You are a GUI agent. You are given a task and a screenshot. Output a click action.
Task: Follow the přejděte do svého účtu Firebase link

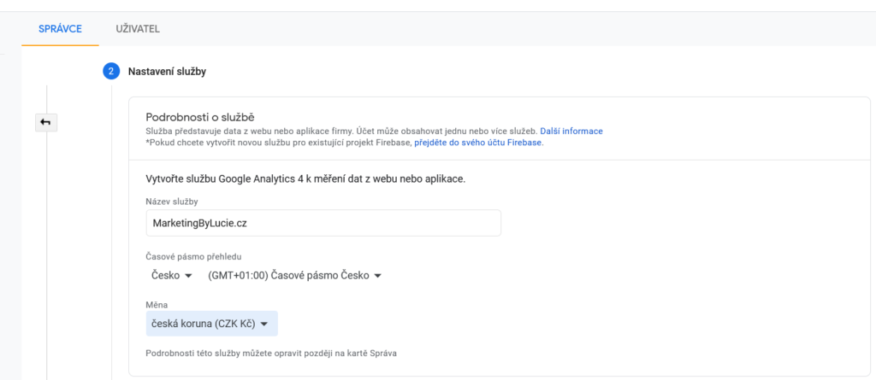[477, 143]
